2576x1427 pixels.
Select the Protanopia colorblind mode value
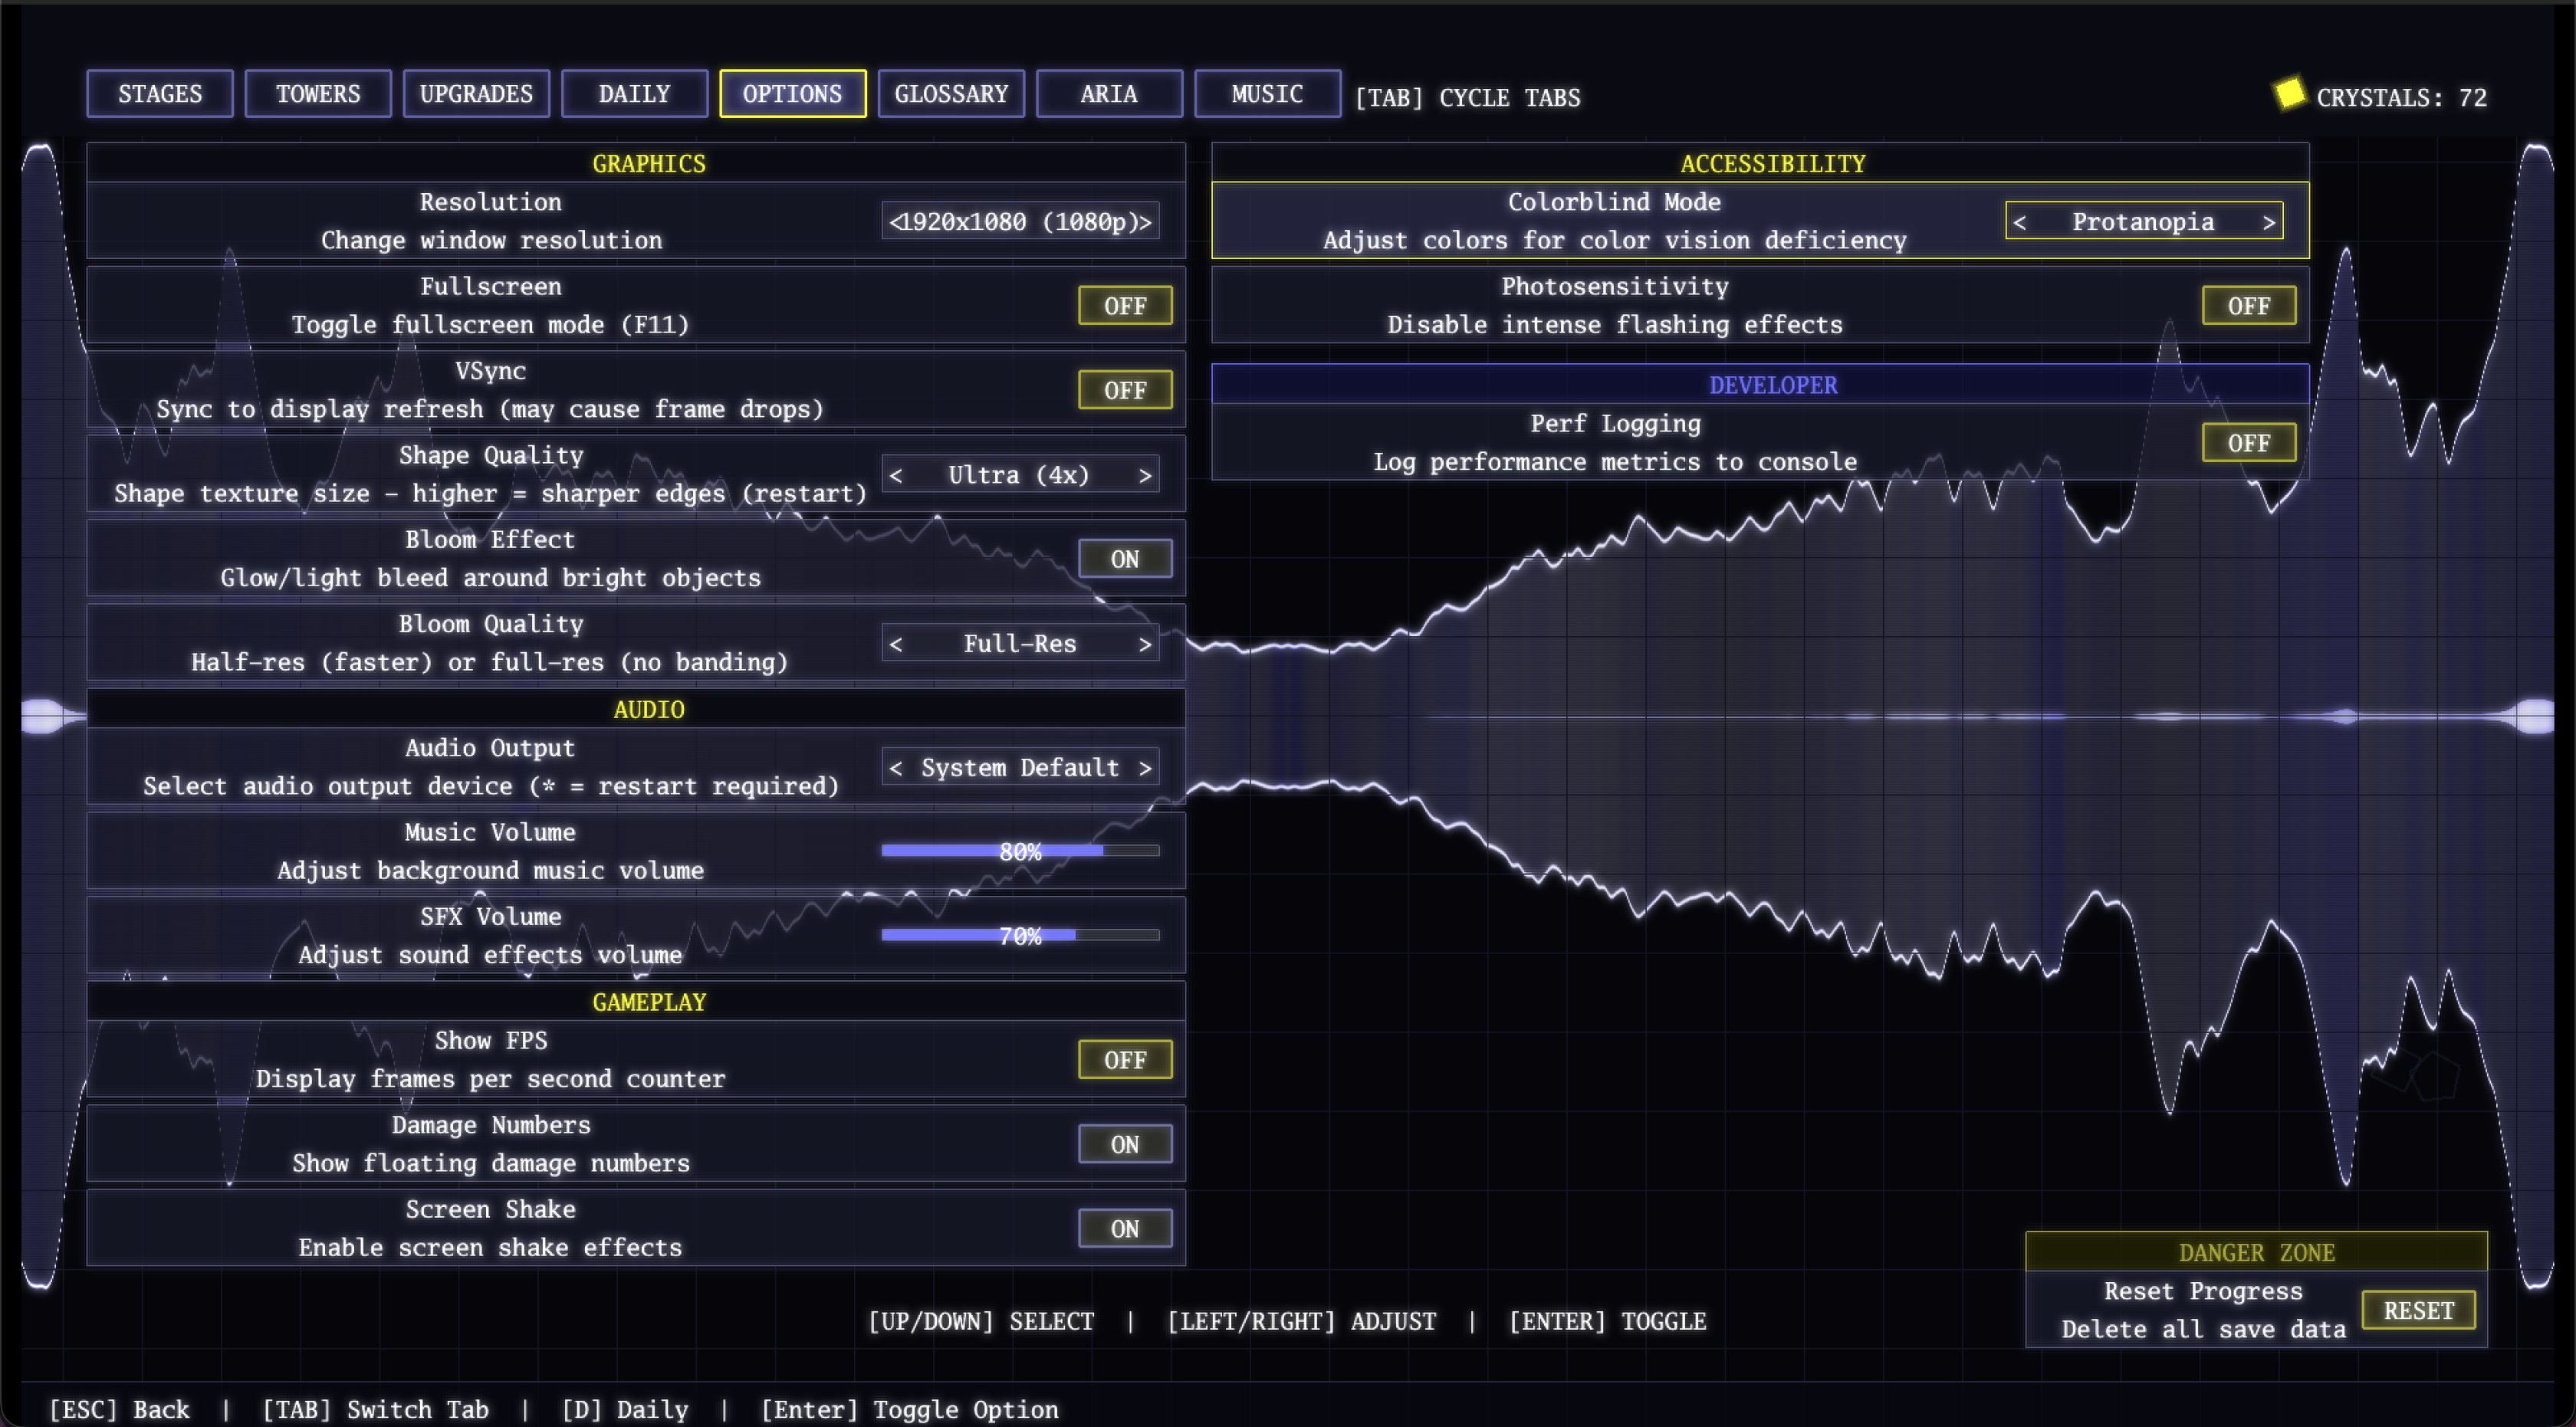click(2143, 221)
